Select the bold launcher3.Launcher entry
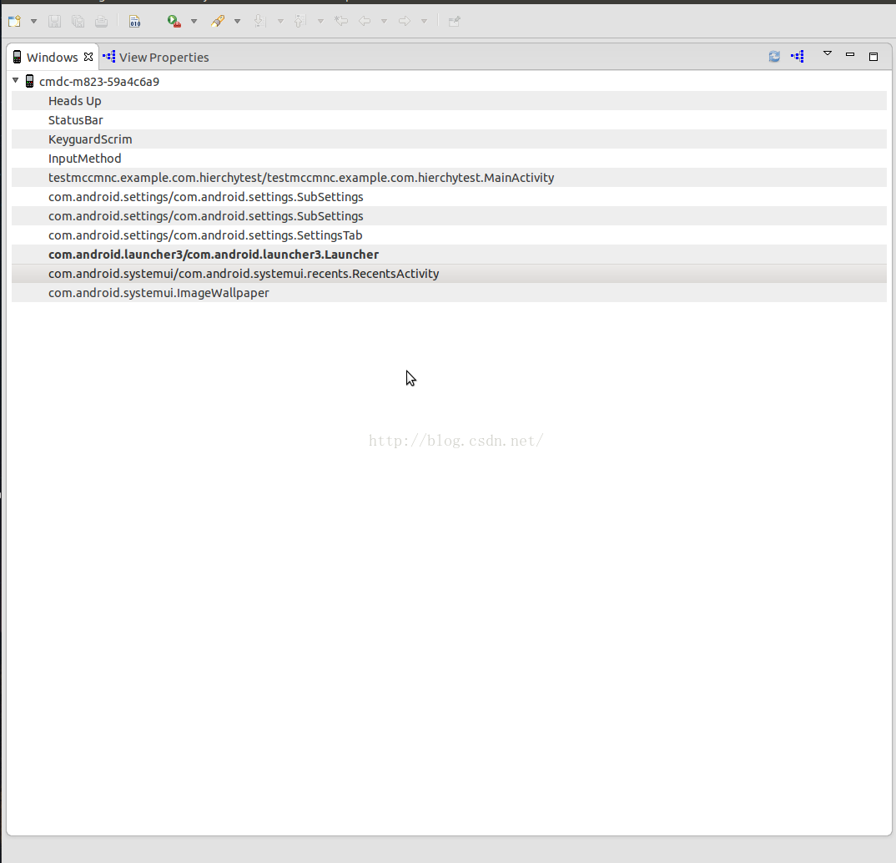The width and height of the screenshot is (896, 863). point(449,255)
